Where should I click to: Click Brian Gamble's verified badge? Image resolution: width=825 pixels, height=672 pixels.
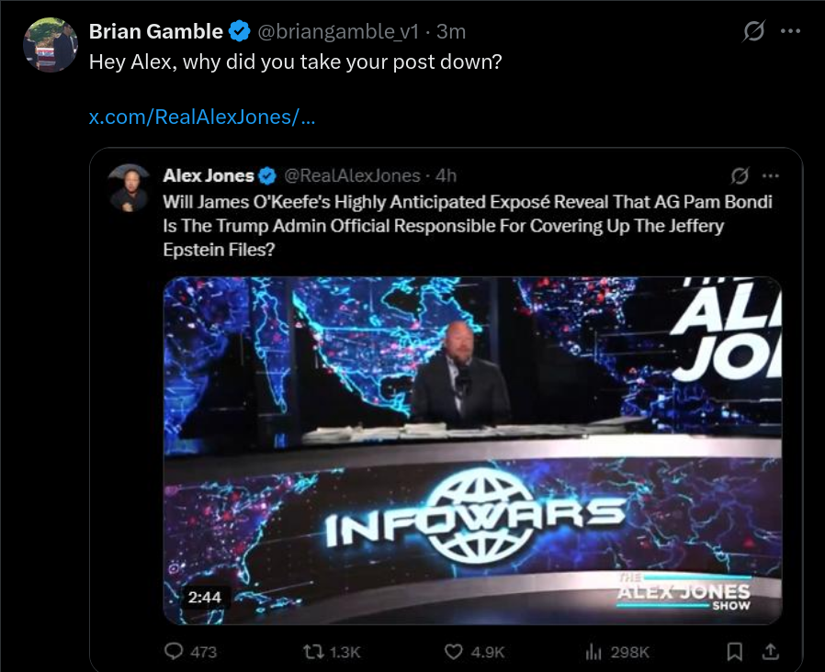[240, 31]
